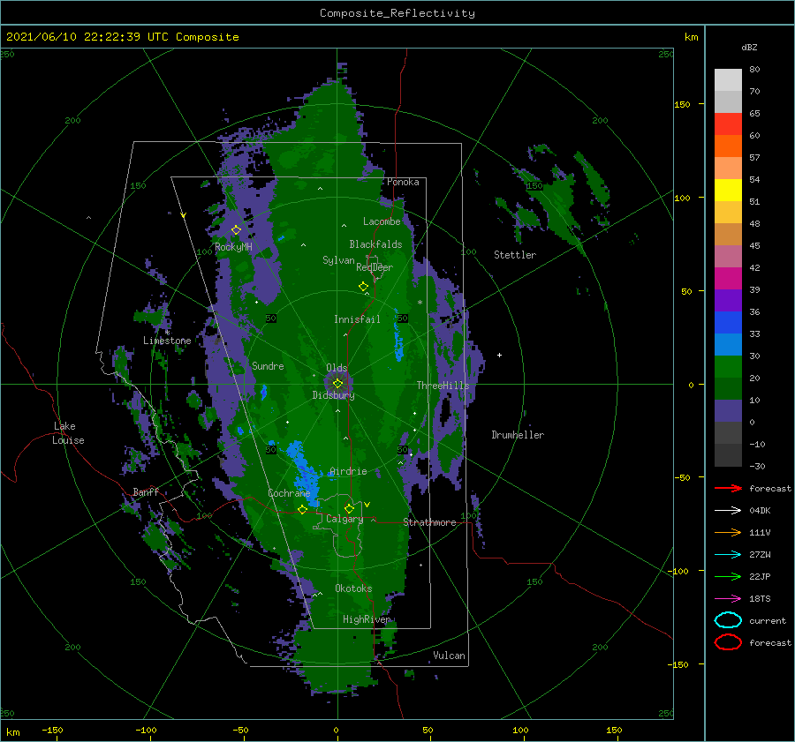Select the RedDeer label
The height and width of the screenshot is (742, 795).
pyautogui.click(x=375, y=267)
